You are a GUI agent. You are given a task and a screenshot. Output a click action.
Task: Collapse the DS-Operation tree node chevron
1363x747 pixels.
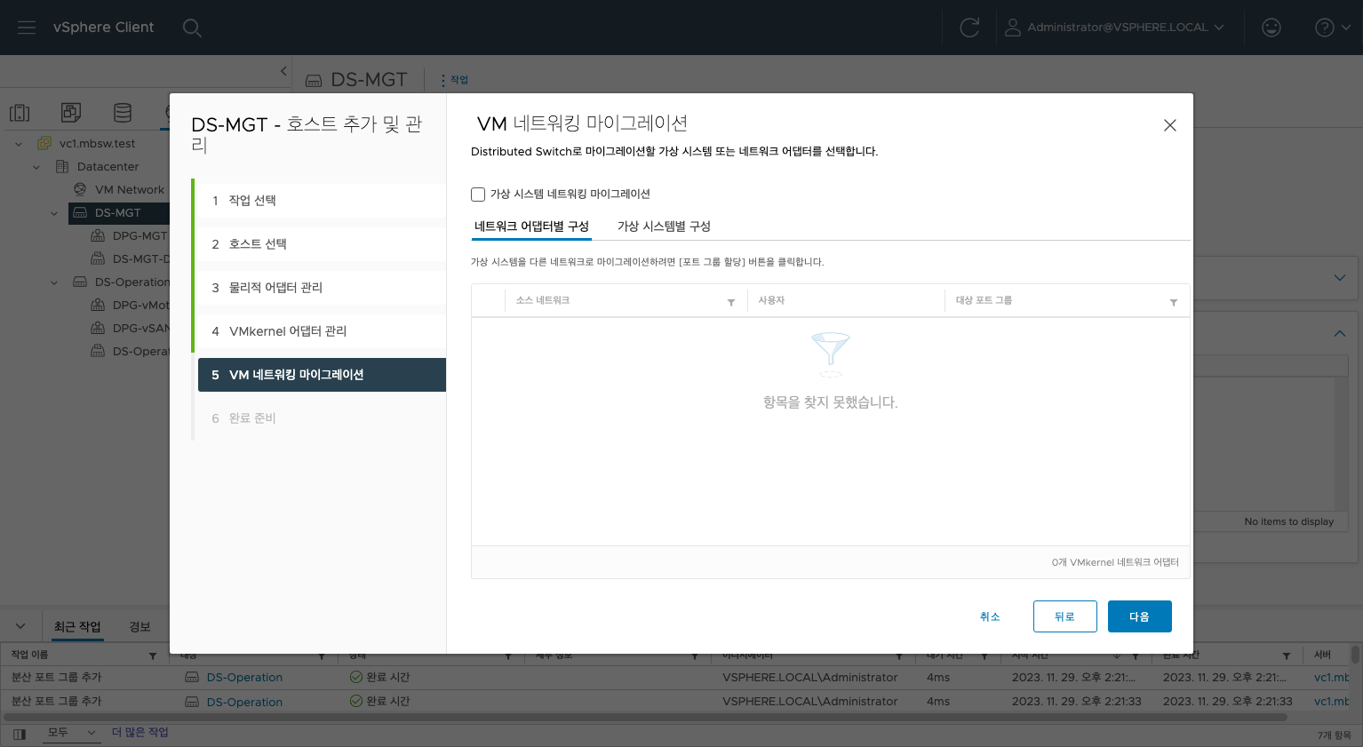[x=54, y=282]
